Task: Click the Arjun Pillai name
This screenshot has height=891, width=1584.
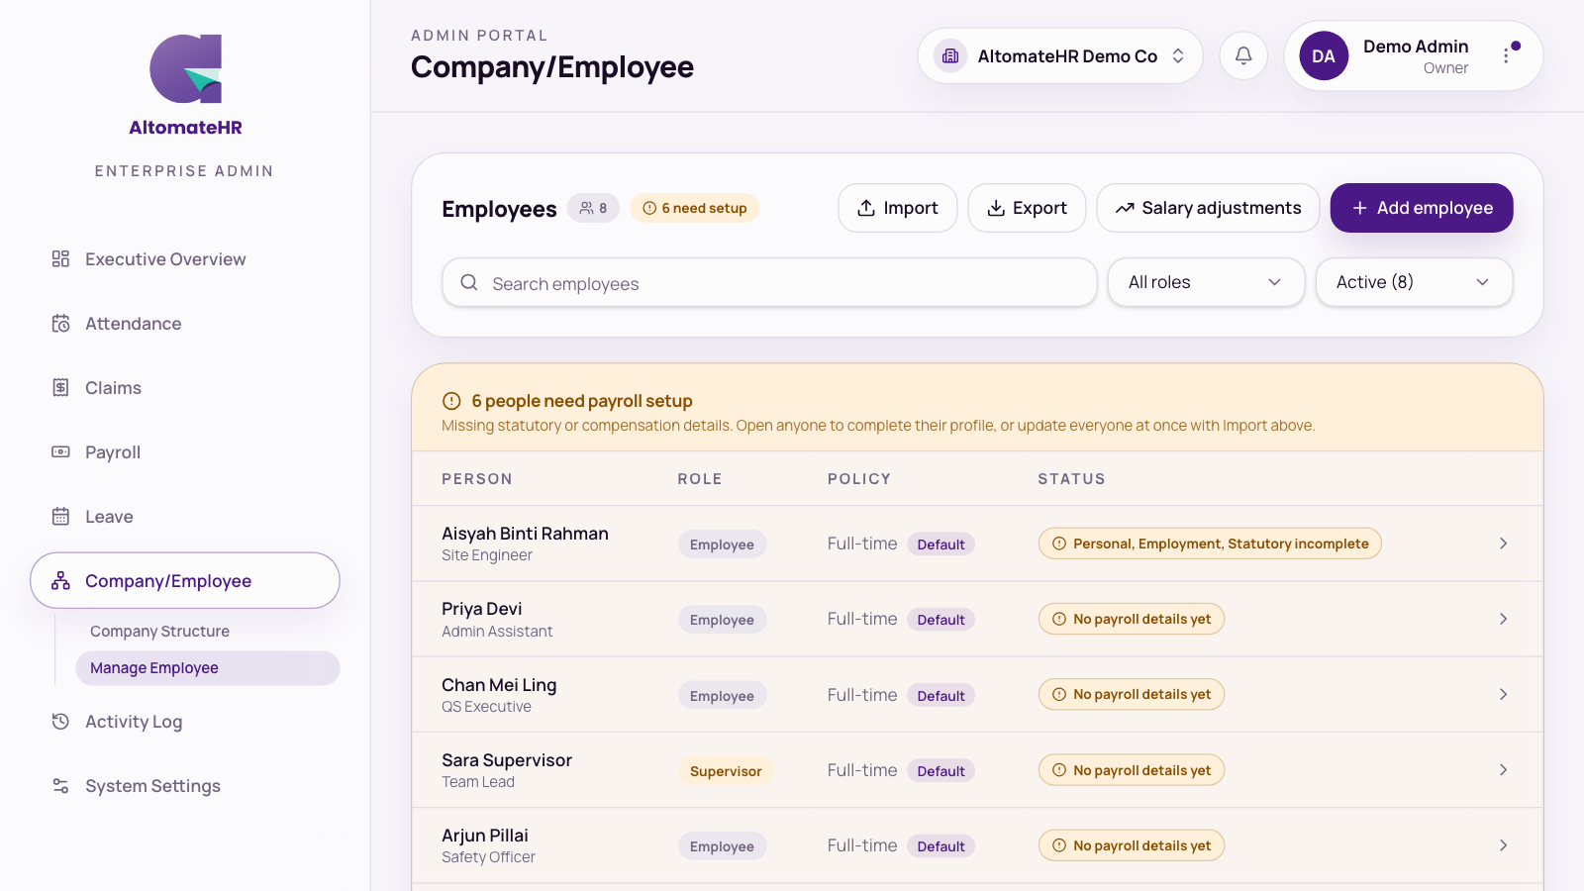Action: [485, 836]
